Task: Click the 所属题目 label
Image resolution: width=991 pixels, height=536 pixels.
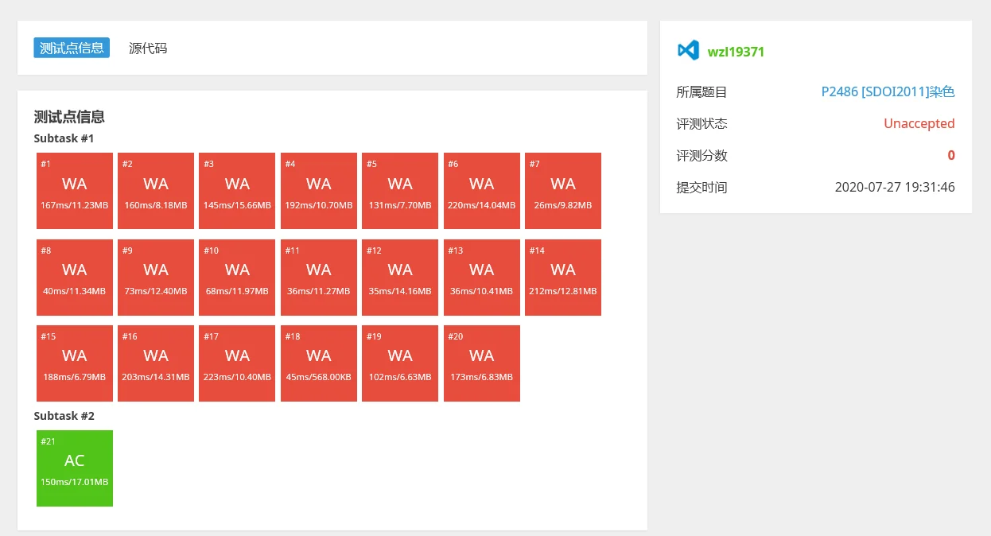Action: coord(701,92)
